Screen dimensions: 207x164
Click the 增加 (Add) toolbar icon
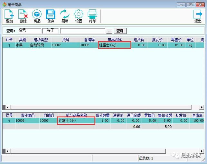pyautogui.click(x=9, y=16)
